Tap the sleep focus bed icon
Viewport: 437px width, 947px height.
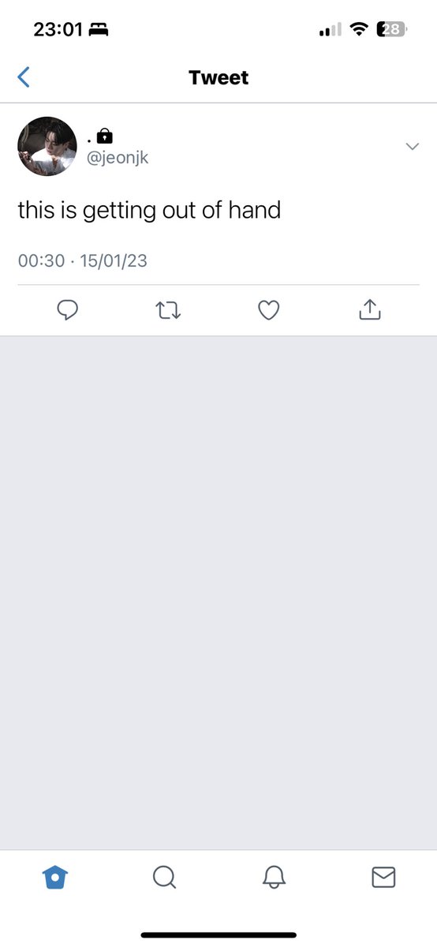coord(98,30)
